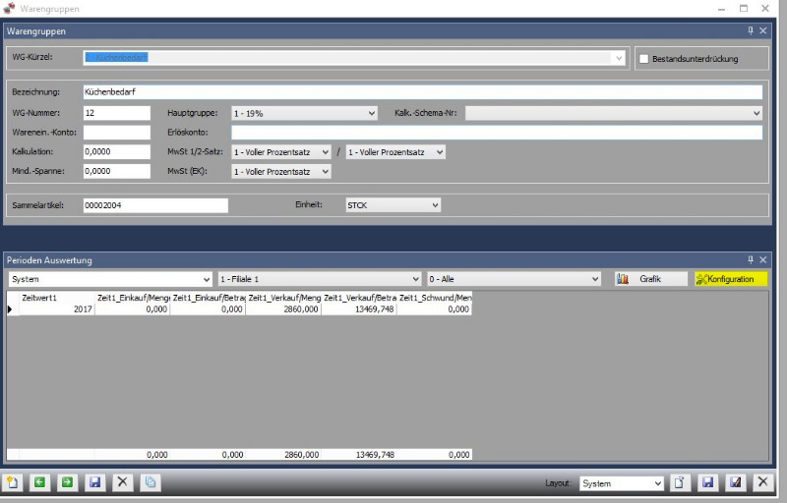
Task: Click the Zeit1_Verkauf/Menge column header
Action: (283, 298)
